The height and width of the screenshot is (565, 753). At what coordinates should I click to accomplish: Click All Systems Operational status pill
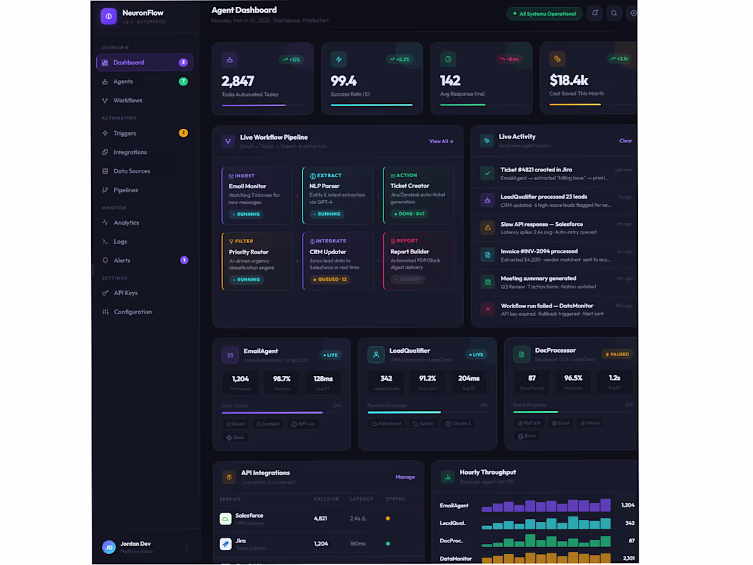[x=545, y=14]
